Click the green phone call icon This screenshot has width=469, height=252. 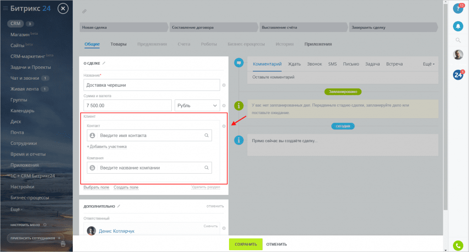[458, 246]
